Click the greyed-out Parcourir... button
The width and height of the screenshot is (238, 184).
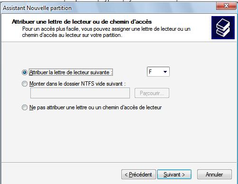point(152,93)
